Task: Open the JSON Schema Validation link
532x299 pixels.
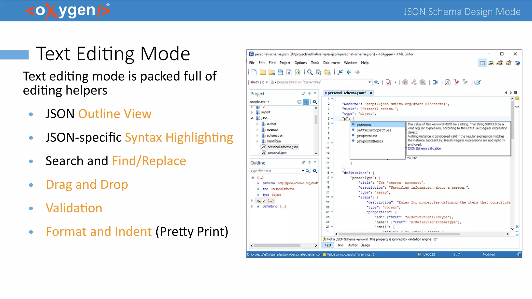Action: point(424,148)
